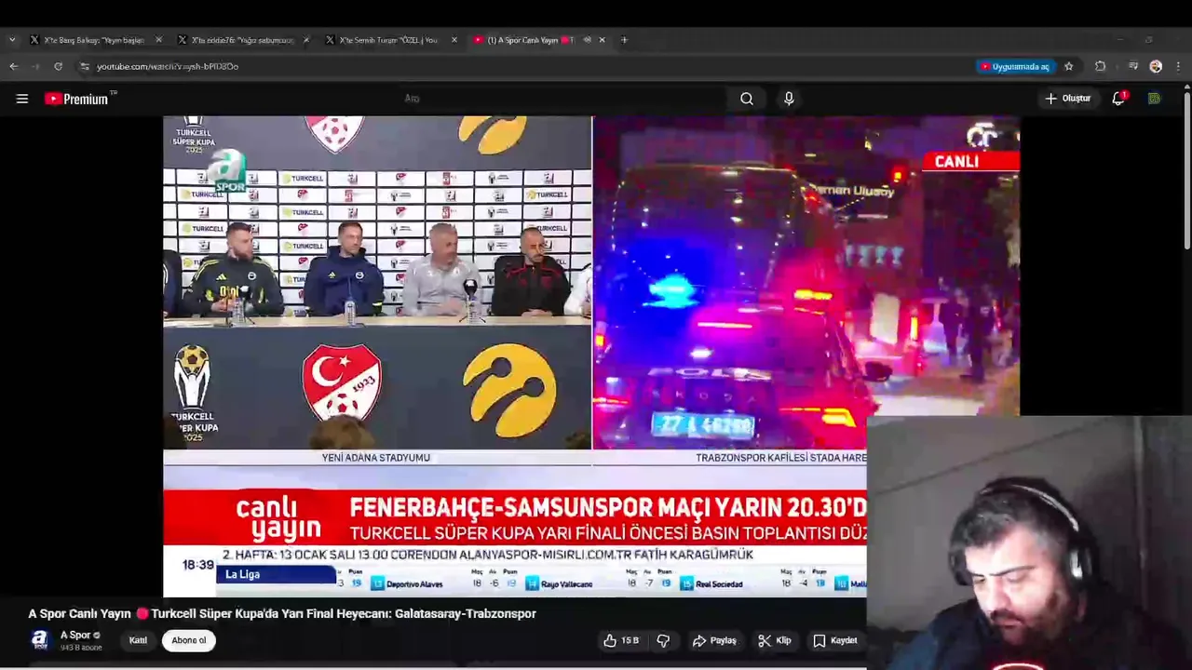The image size is (1192, 670).
Task: Open the account avatar menu in YouTube
Action: click(1154, 99)
